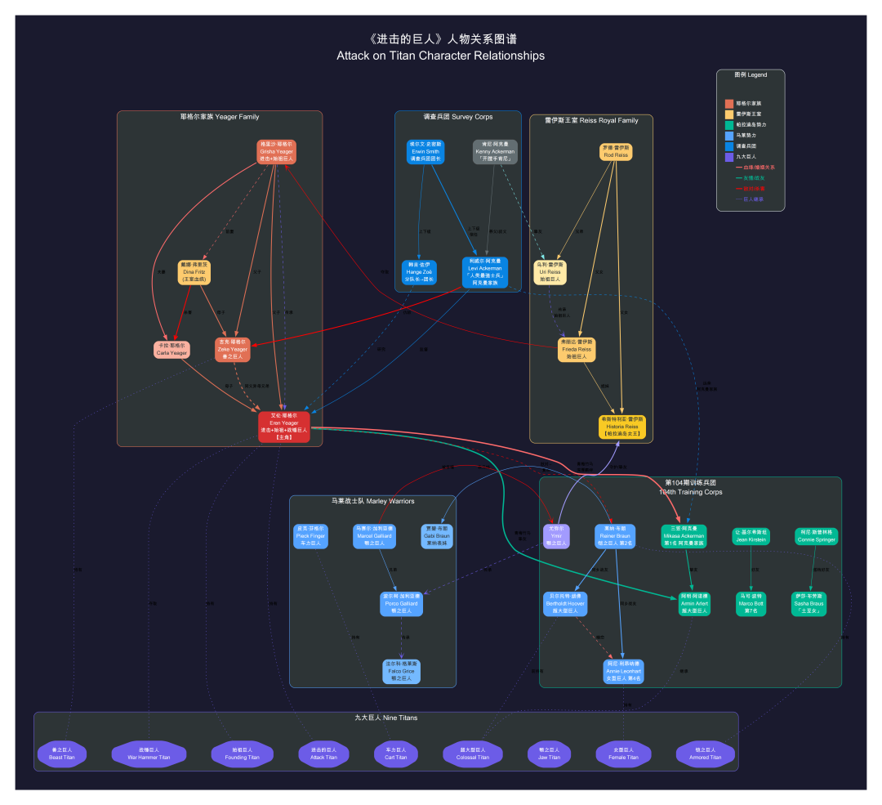
Task: Select the Annie Leonhart node
Action: (623, 672)
